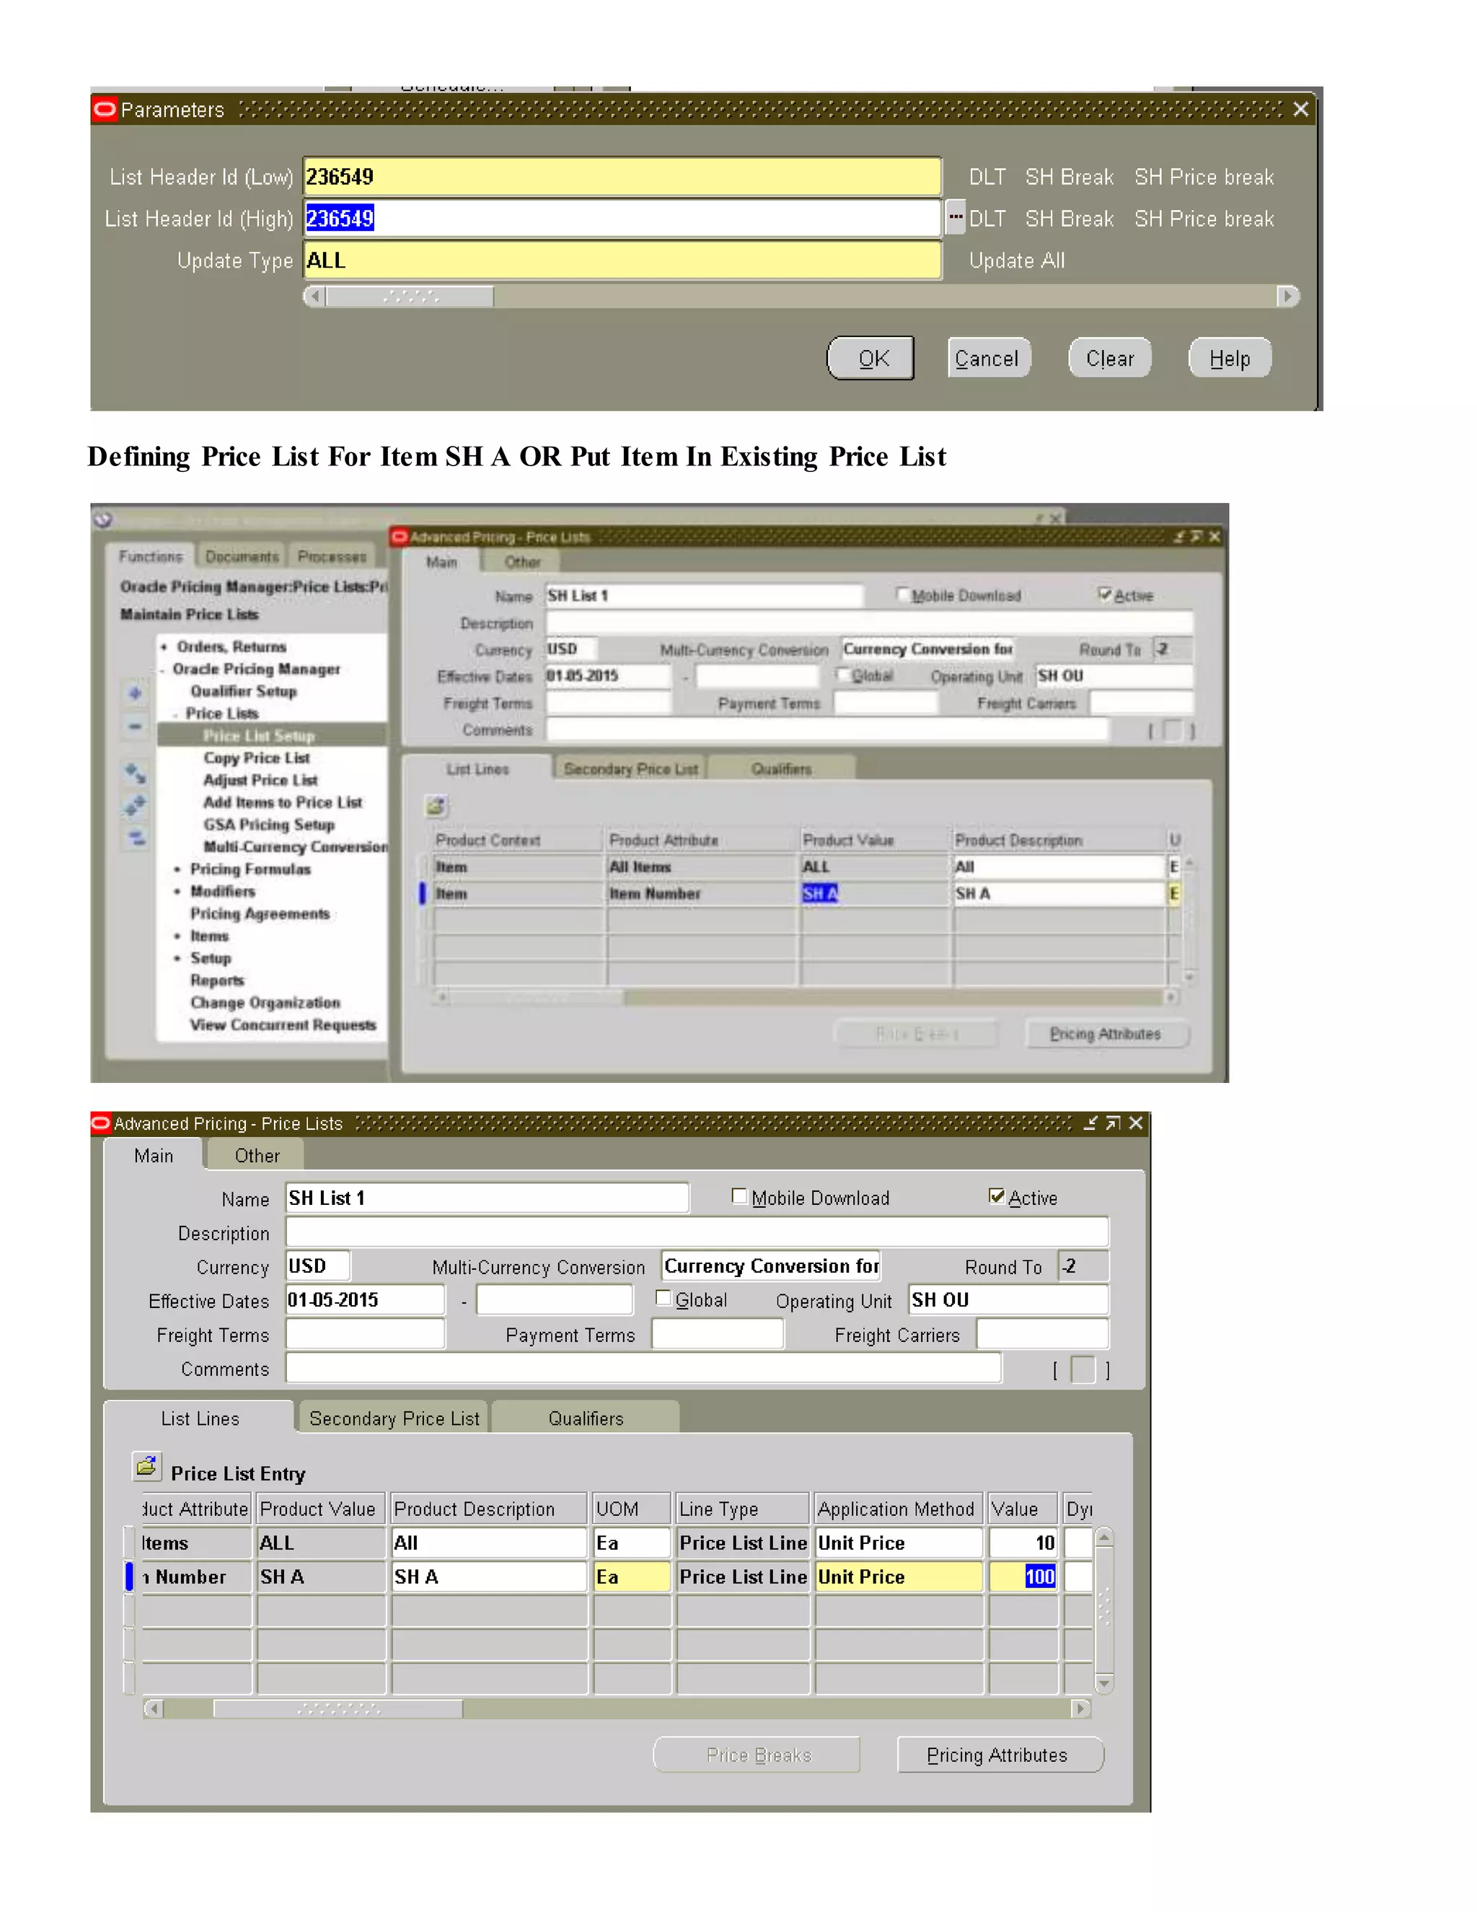Click the Name field containing SH List 1 in Price List Entry window
This screenshot has height=1912, width=1477.
[x=487, y=1198]
